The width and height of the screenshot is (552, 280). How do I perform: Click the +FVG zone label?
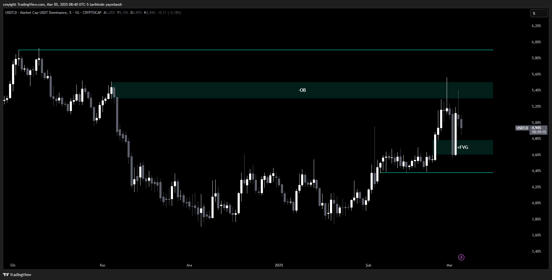463,147
